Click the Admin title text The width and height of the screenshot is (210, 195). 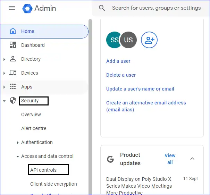tap(45, 8)
